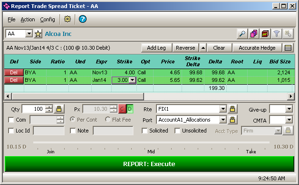The image size is (299, 185).
Task: Click the star favorite icon beside AA
Action: (x=38, y=34)
